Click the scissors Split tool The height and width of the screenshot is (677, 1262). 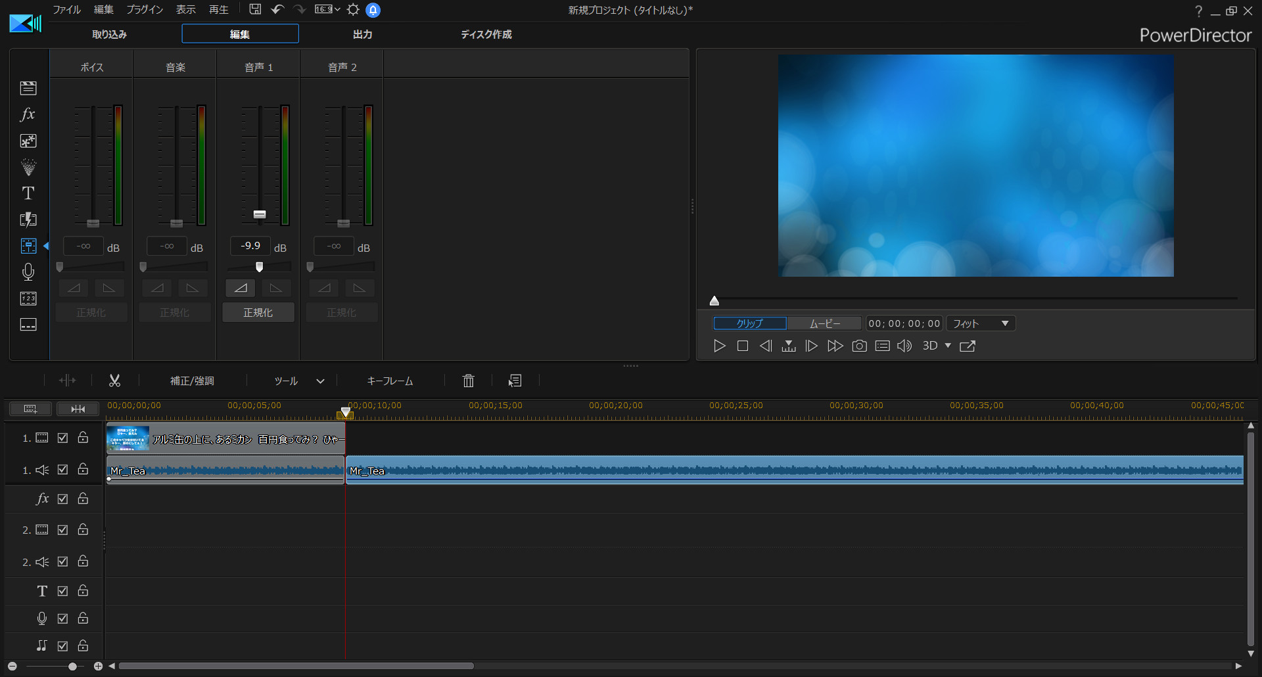click(114, 381)
